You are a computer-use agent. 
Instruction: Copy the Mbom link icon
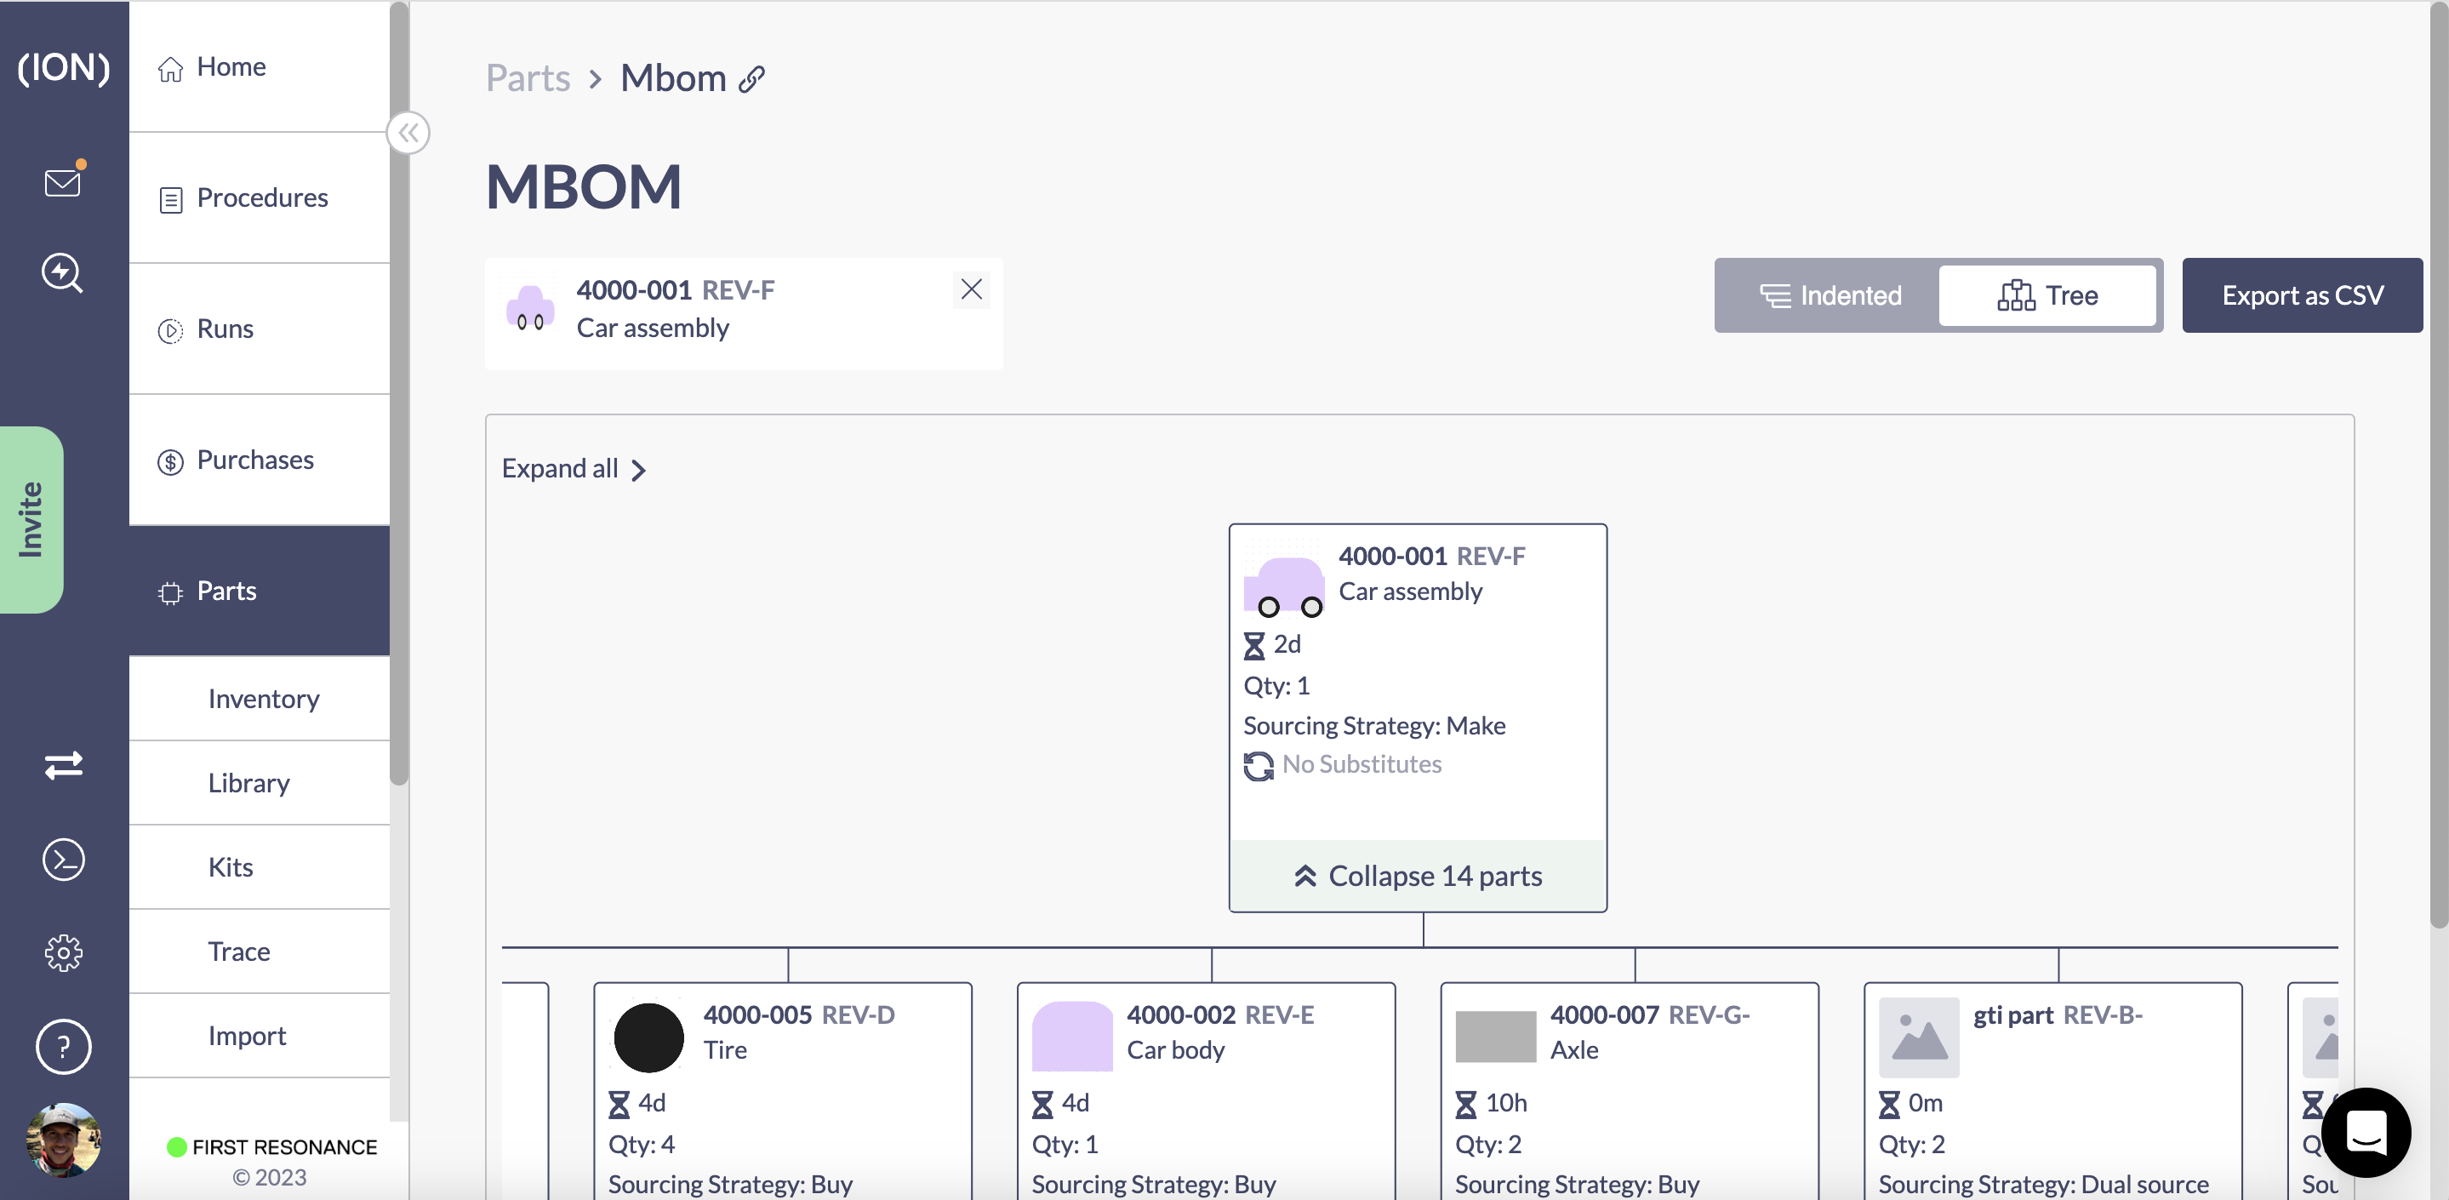[752, 79]
